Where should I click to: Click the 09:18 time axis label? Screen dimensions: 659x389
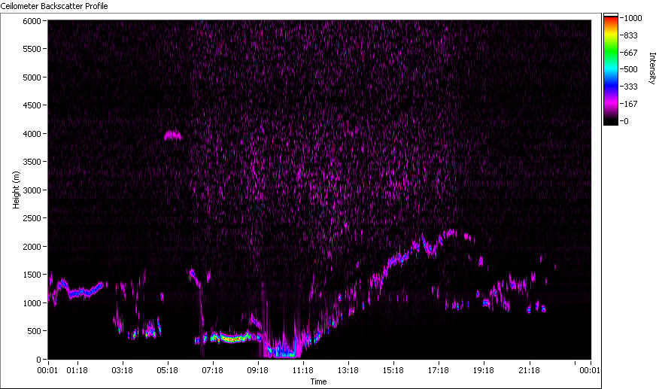point(257,370)
